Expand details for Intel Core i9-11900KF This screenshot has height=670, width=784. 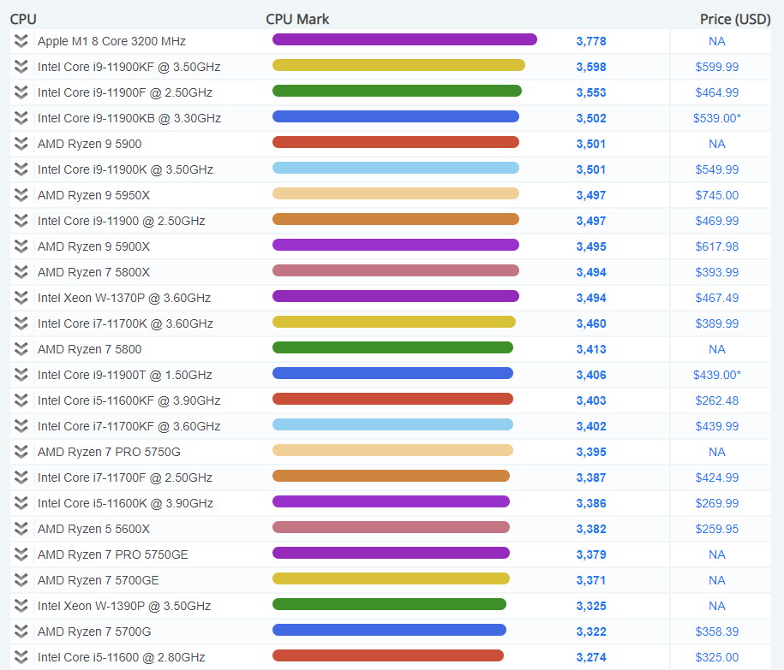point(21,67)
